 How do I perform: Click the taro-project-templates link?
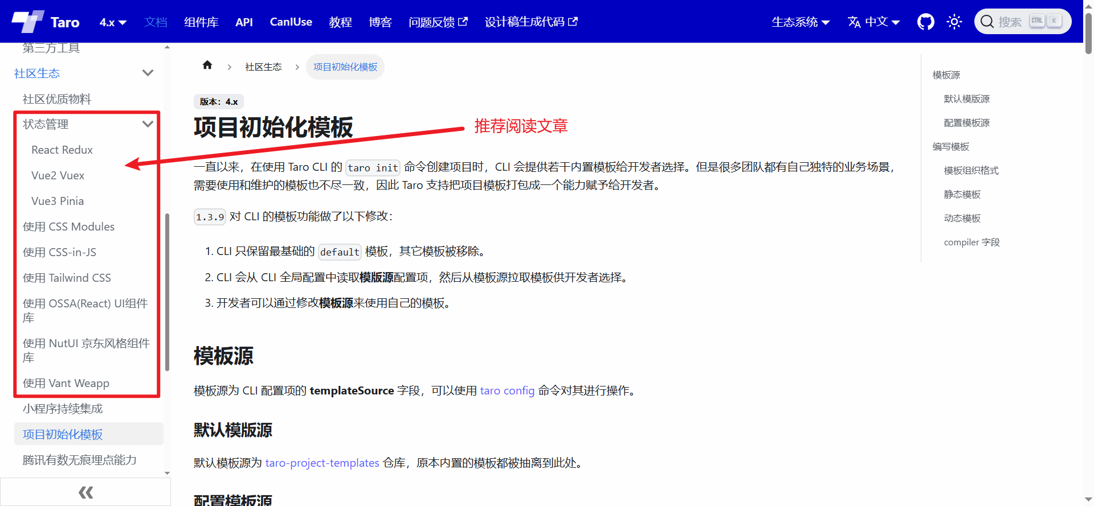pos(322,463)
